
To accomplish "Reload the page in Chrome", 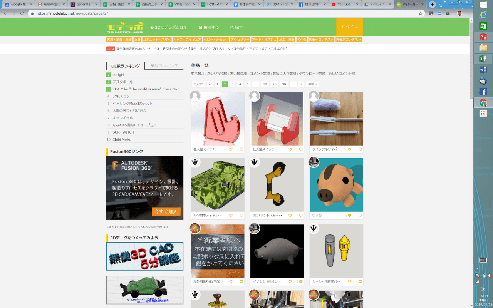I will pos(22,13).
